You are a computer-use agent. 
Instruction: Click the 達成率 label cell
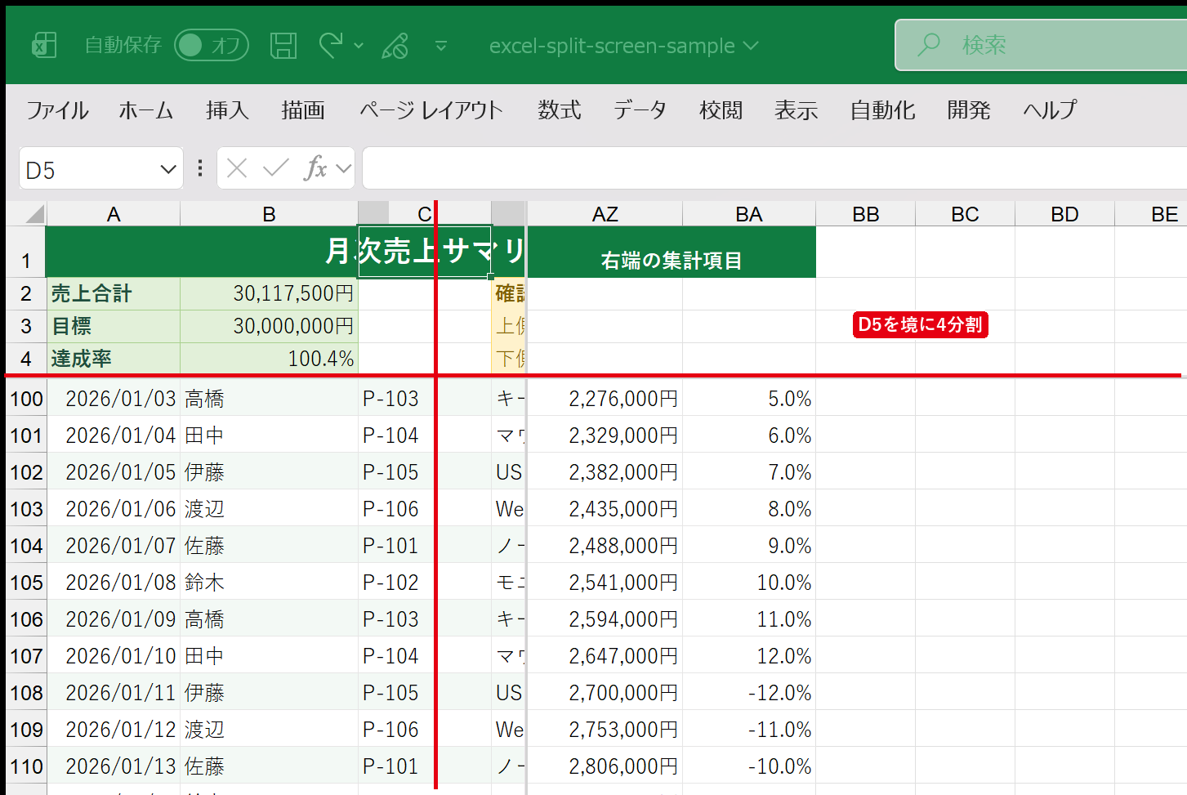pyautogui.click(x=114, y=359)
